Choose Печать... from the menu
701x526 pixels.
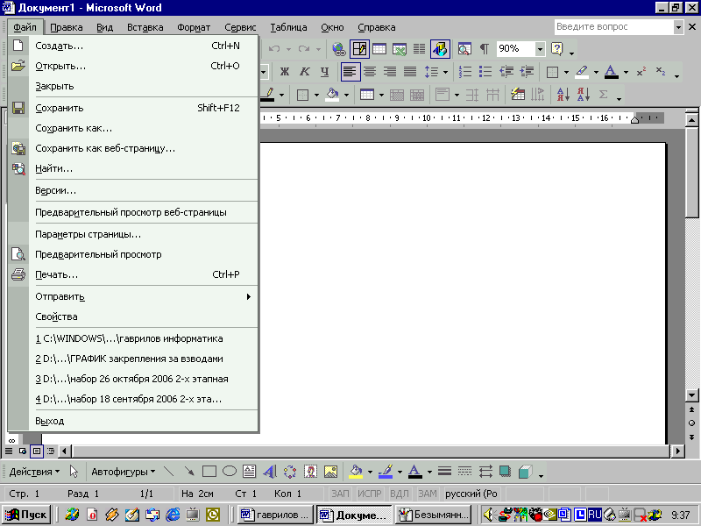click(143, 274)
